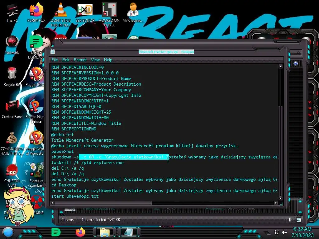
Task: Open the View menu in Notepad
Action: click(x=95, y=60)
